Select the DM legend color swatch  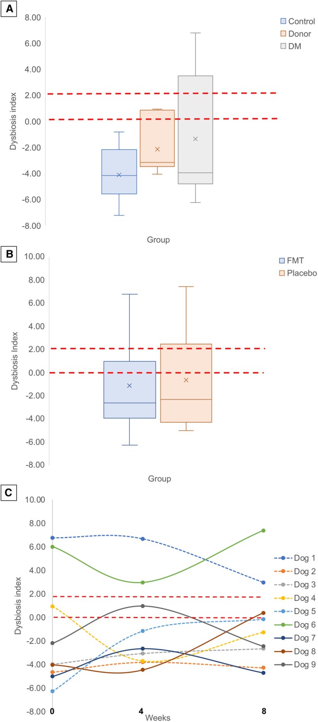coord(283,46)
